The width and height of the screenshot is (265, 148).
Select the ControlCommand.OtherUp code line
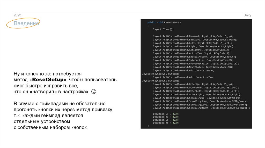tap(193, 84)
